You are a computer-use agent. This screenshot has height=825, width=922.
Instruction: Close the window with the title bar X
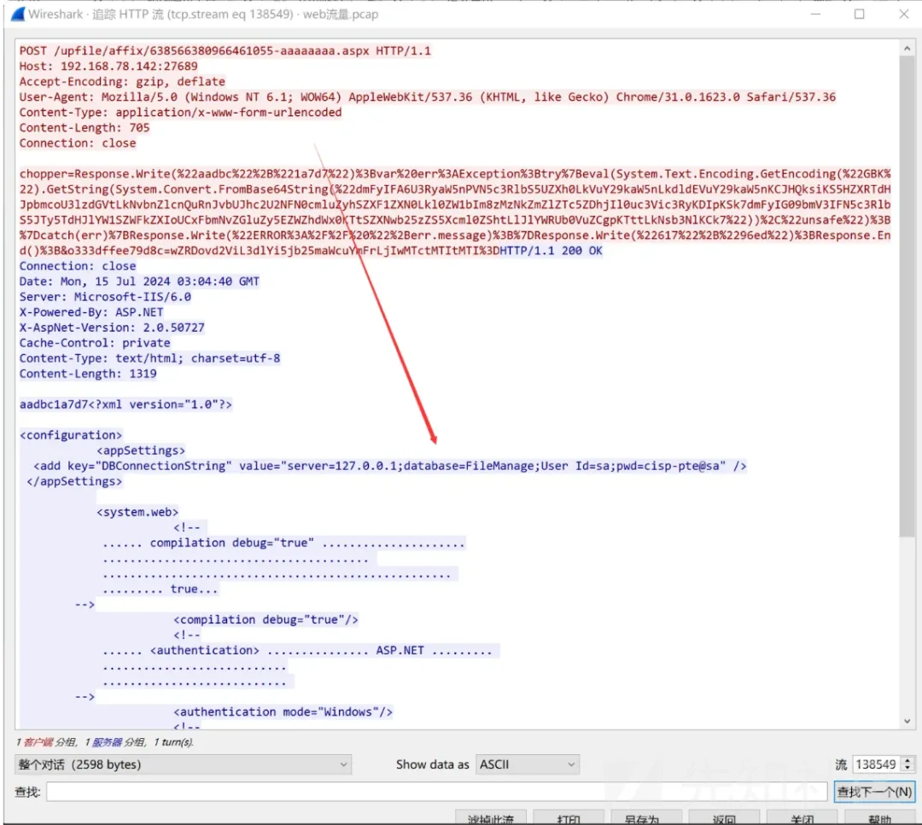point(904,15)
